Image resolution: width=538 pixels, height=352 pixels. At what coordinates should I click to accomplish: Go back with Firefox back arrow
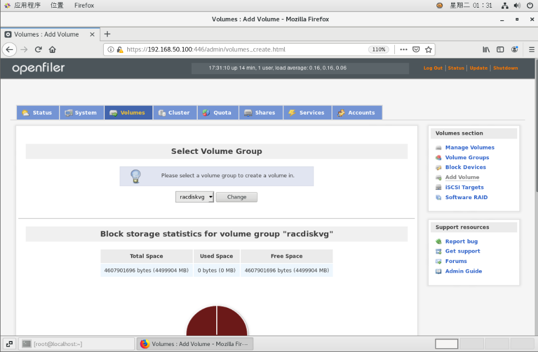point(10,49)
